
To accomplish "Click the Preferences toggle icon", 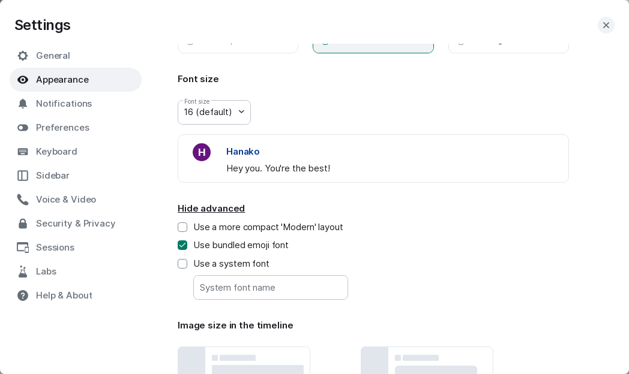I will pos(23,128).
